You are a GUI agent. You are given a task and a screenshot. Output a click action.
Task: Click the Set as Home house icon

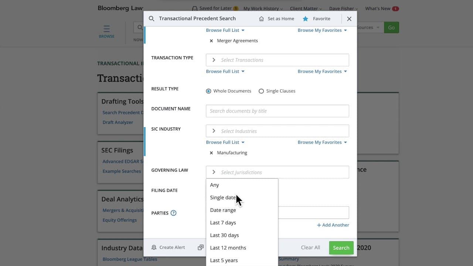262,19
